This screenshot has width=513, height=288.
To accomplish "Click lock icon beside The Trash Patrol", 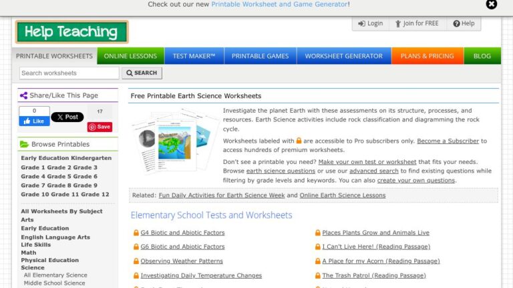I will (x=318, y=275).
